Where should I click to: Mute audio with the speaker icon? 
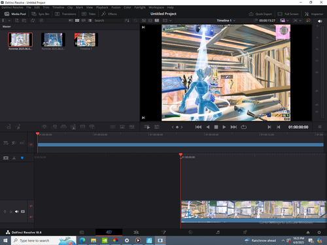click(320, 21)
